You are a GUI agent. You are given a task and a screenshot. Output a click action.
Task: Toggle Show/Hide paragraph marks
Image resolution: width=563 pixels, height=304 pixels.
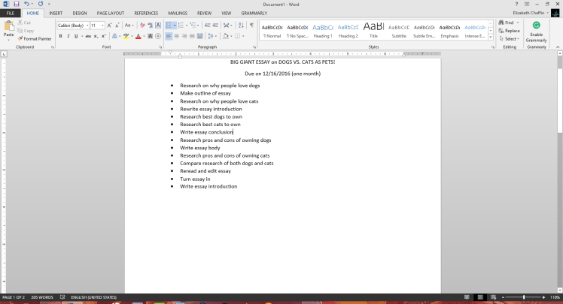pyautogui.click(x=251, y=26)
